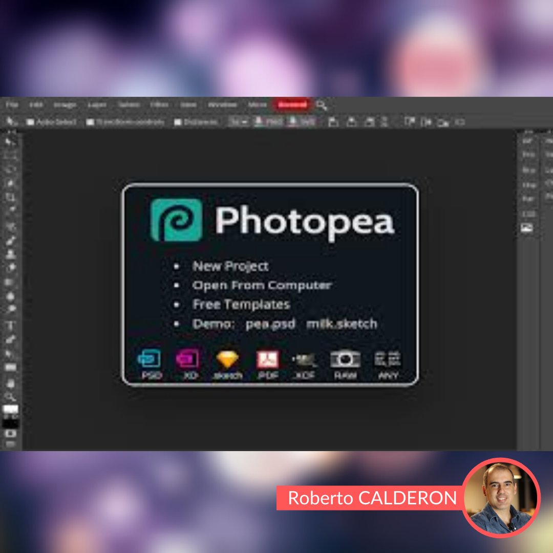Screen dimensions: 553x553
Task: Open the Filter menu
Action: 159,105
